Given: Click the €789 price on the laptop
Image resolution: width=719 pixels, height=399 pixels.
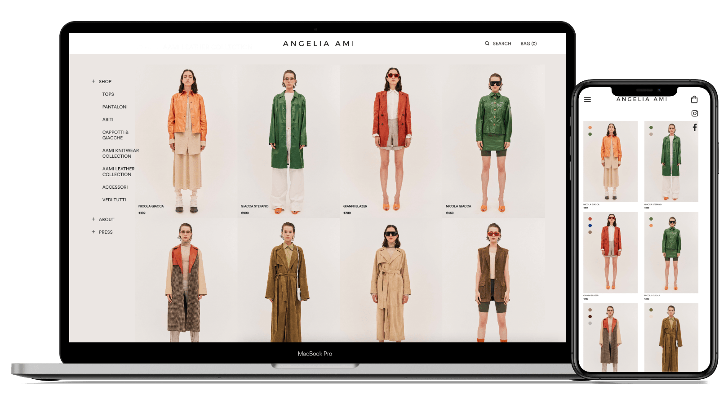Looking at the screenshot, I should click(347, 213).
